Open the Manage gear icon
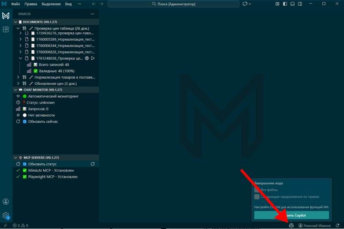The image size is (344, 229). (6, 215)
